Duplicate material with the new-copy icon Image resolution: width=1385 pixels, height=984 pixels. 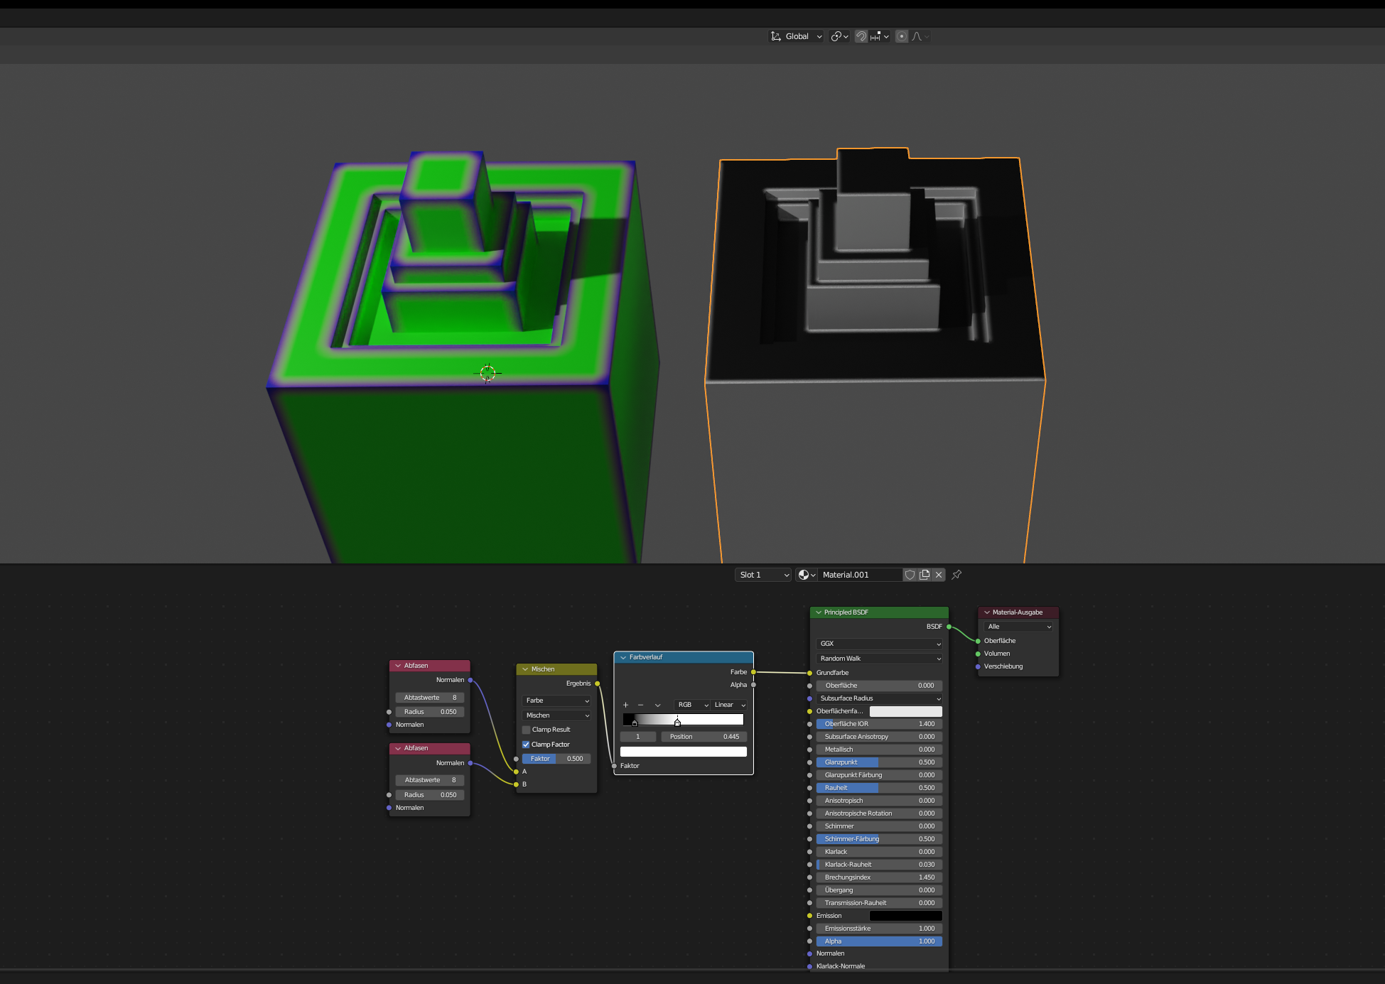(925, 575)
